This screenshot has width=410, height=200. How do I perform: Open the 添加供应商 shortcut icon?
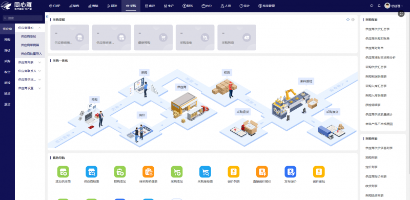[x=63, y=172]
